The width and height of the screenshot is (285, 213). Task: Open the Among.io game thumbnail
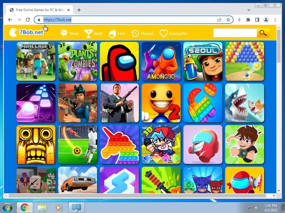(161, 61)
